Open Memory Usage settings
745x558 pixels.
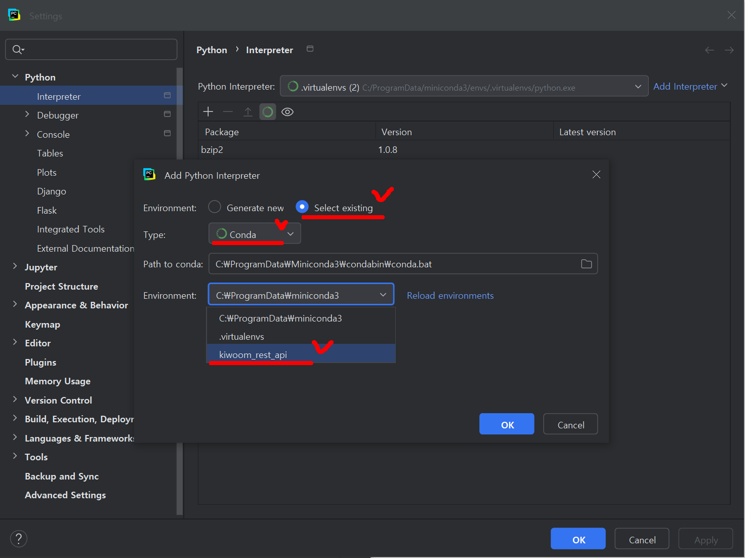tap(58, 381)
